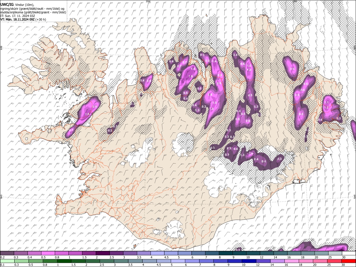The image size is (356, 267).
Task: Click the 'rigning/skúrir' legend description line
Action: pos(33,9)
